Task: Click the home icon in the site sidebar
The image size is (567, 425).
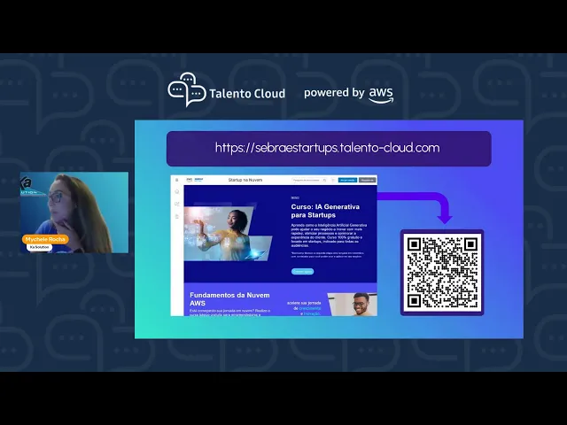Action: (177, 191)
